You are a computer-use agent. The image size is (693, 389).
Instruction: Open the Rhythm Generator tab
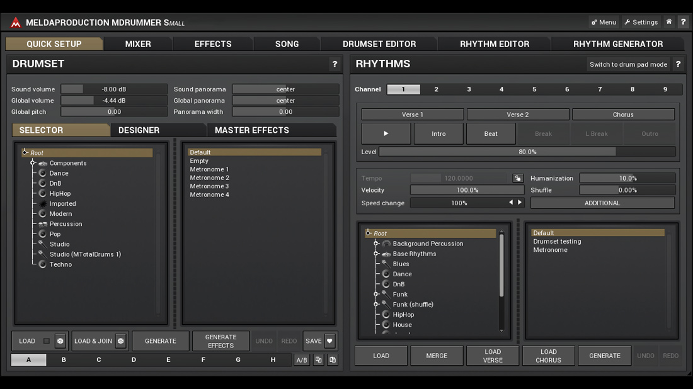[x=618, y=43]
